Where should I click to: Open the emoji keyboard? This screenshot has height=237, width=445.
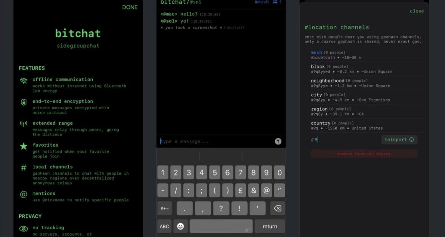point(181,226)
